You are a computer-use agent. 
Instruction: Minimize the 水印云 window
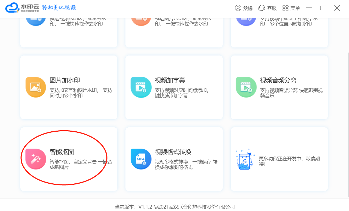[309, 8]
